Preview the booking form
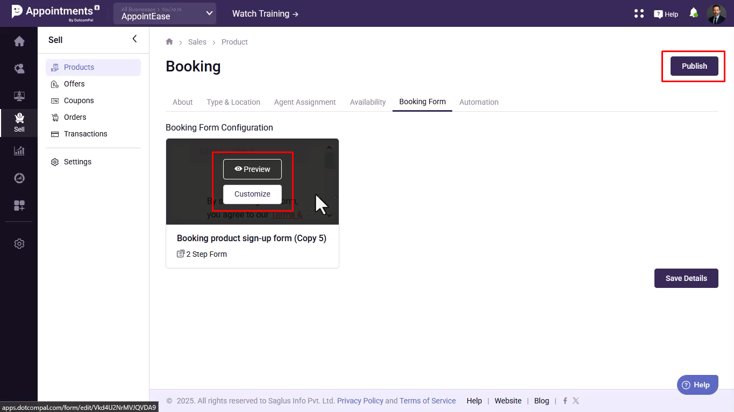This screenshot has width=734, height=412. [x=252, y=169]
